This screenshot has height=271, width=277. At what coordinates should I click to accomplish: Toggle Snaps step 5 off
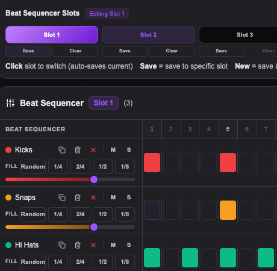(x=228, y=210)
